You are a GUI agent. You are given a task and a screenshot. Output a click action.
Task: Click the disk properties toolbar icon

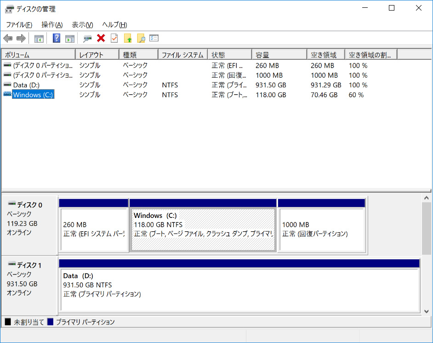tap(86, 38)
